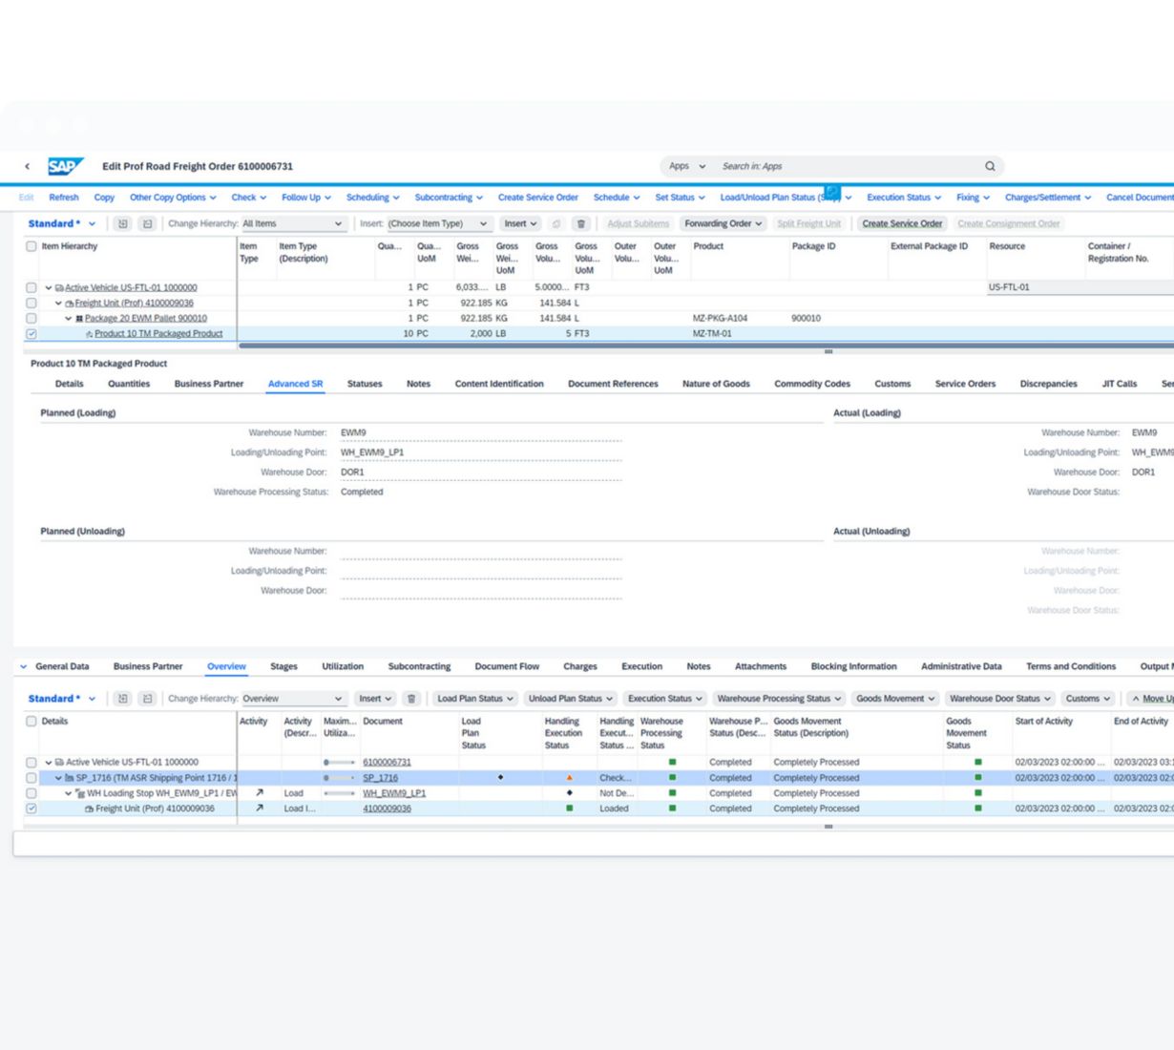Click delete trash icon in item toolbar
Viewport: 1174px width, 1050px height.
pos(580,223)
